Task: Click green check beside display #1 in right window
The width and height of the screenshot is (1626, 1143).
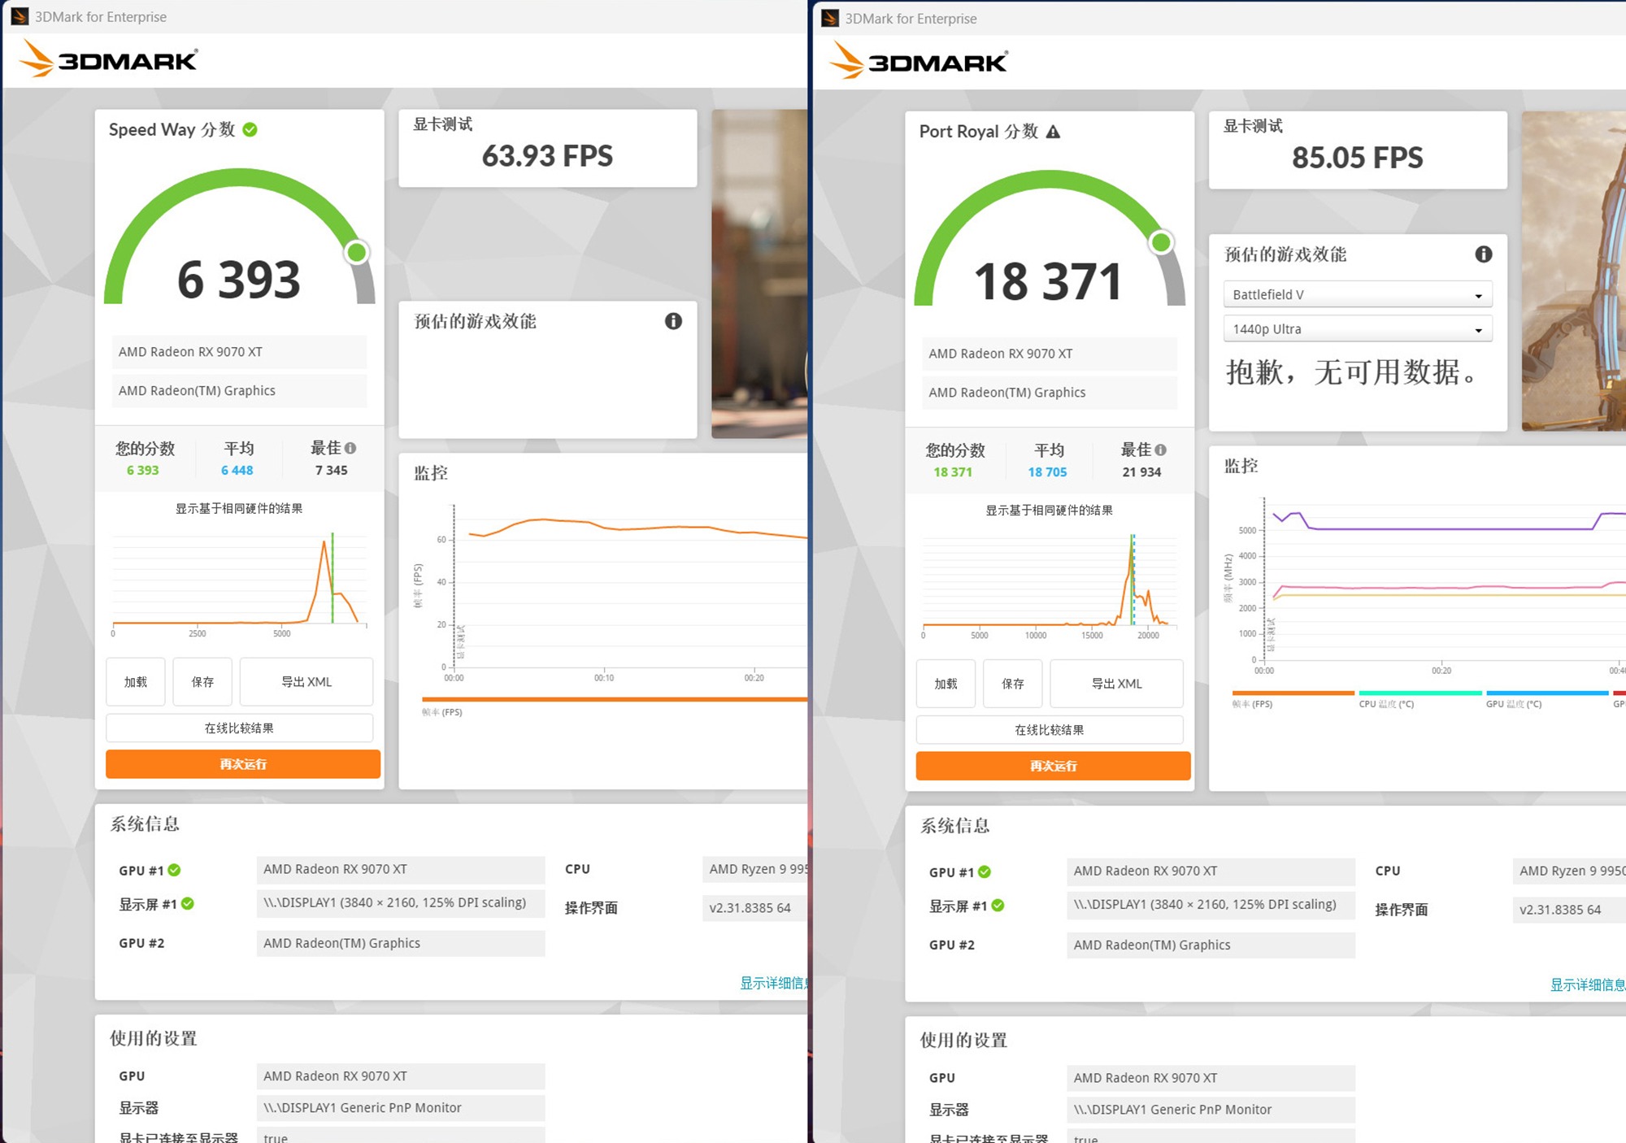Action: pyautogui.click(x=998, y=906)
